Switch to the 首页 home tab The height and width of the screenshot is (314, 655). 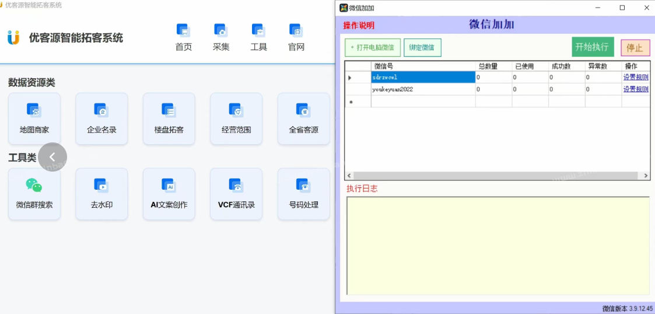tap(183, 37)
